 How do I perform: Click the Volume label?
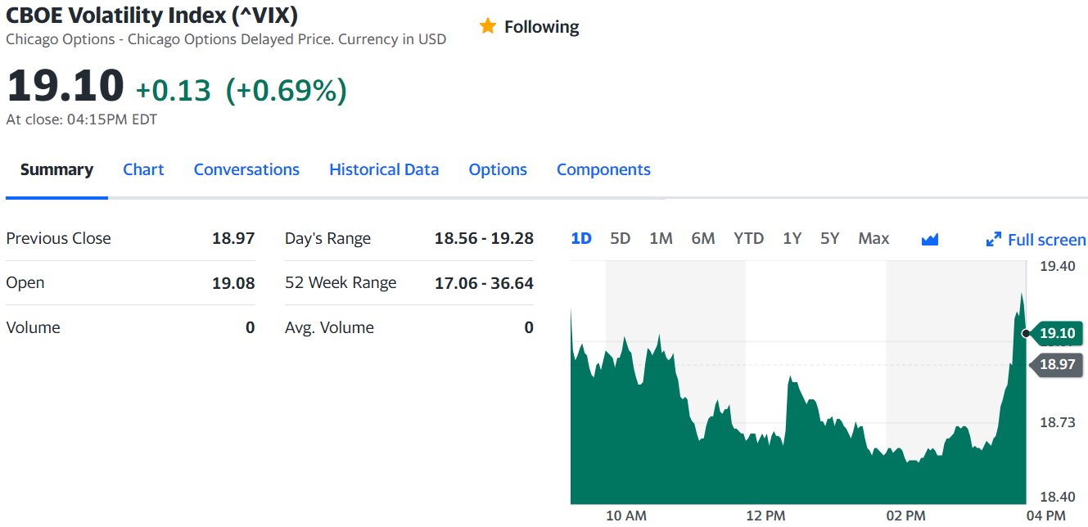(x=33, y=327)
